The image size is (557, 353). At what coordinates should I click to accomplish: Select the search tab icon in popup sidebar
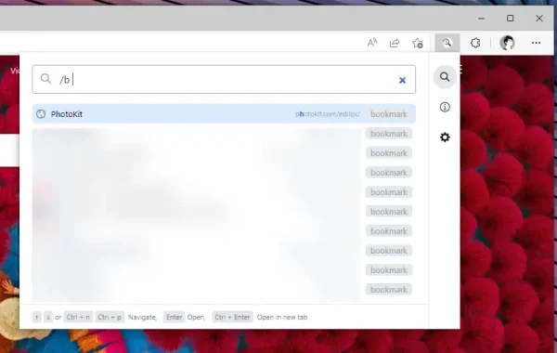click(445, 77)
